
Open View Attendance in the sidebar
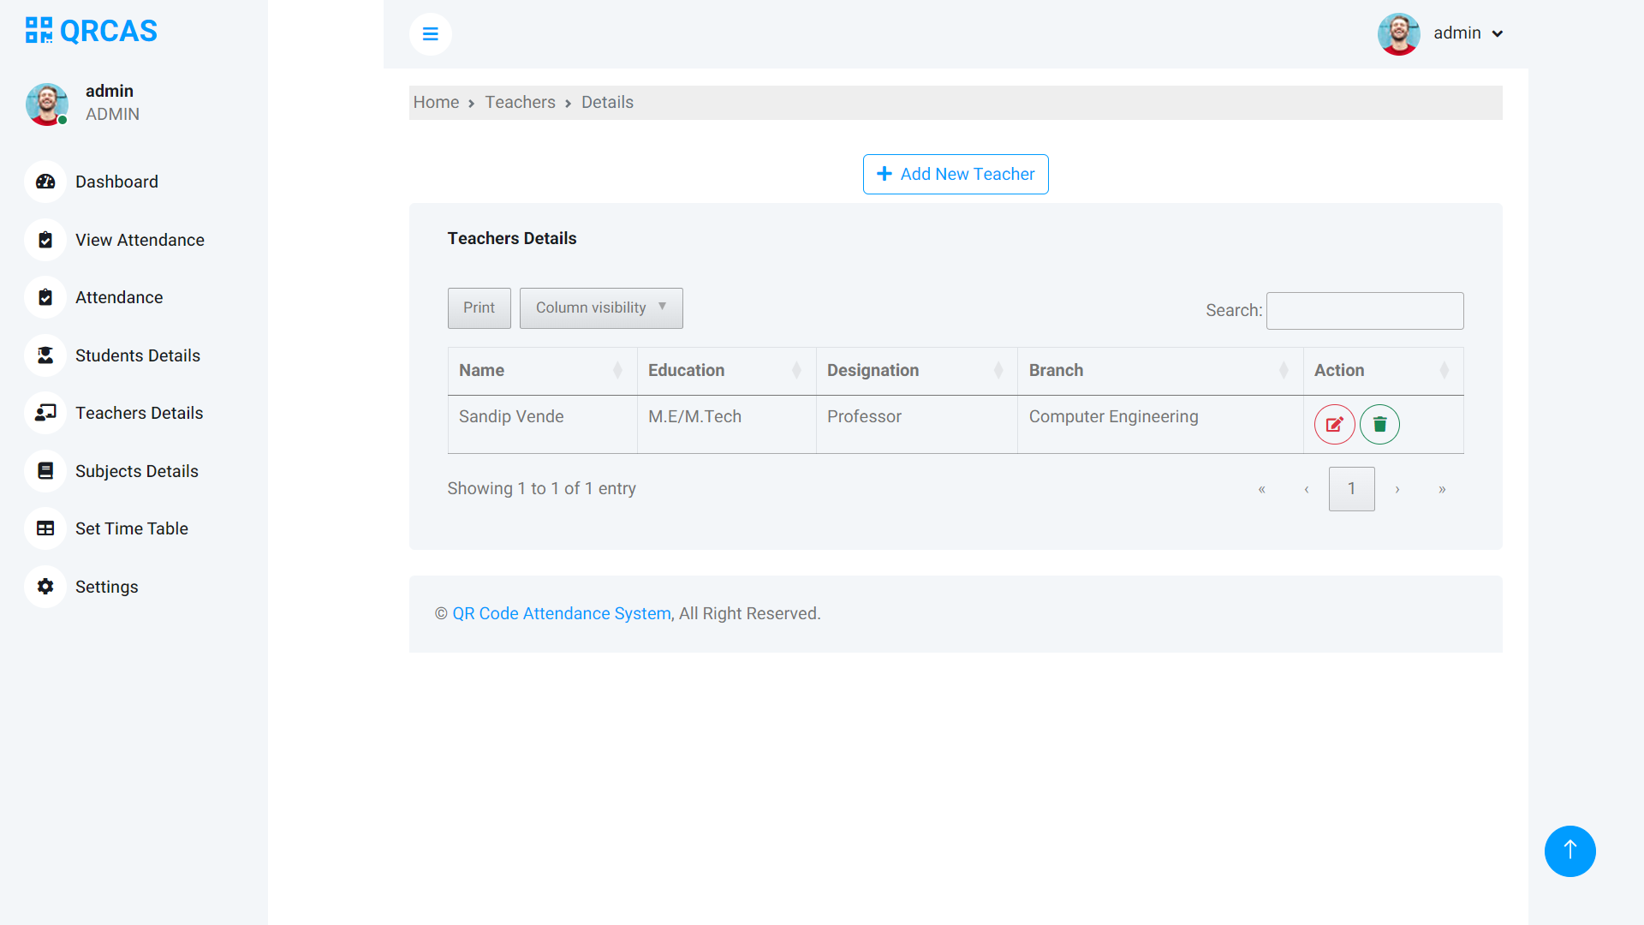[140, 240]
